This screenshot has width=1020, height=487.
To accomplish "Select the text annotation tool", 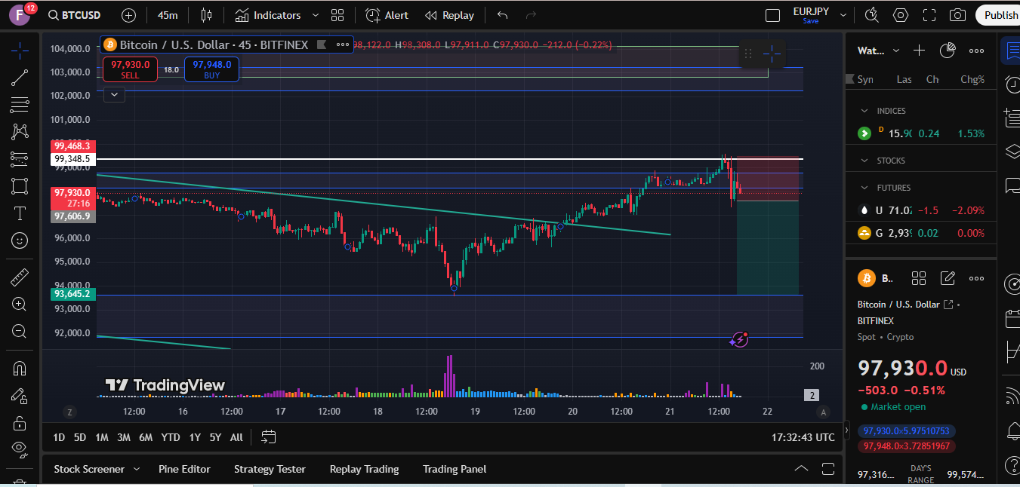I will tap(20, 213).
